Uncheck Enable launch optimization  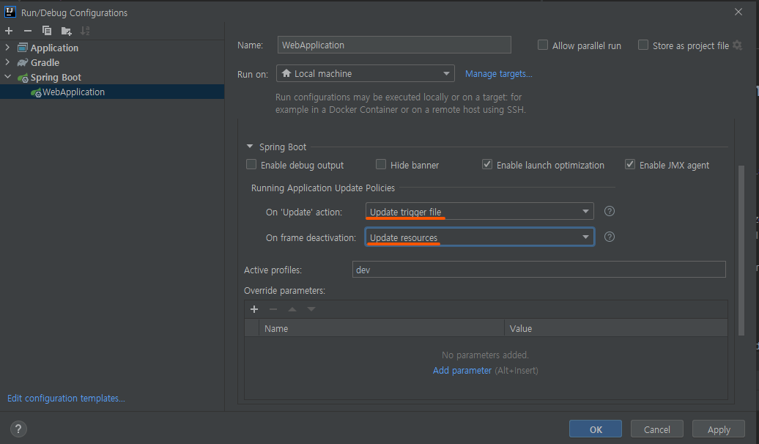tap(487, 165)
